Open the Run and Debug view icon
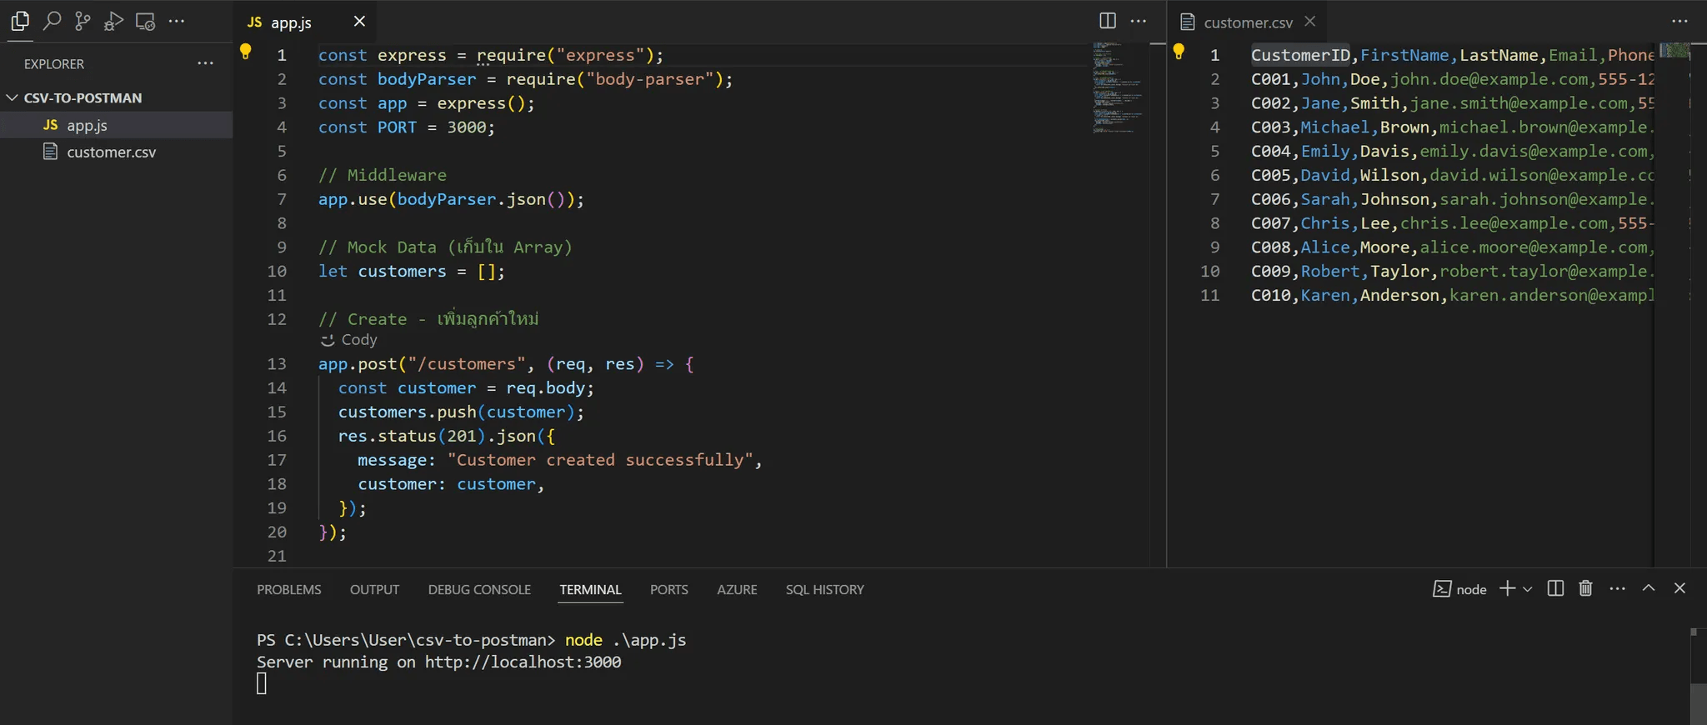1707x725 pixels. tap(113, 21)
